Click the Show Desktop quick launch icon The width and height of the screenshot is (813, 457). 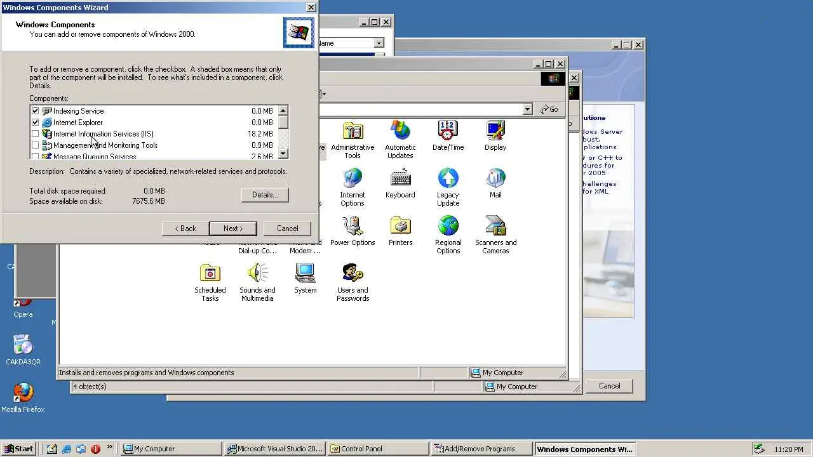52,449
